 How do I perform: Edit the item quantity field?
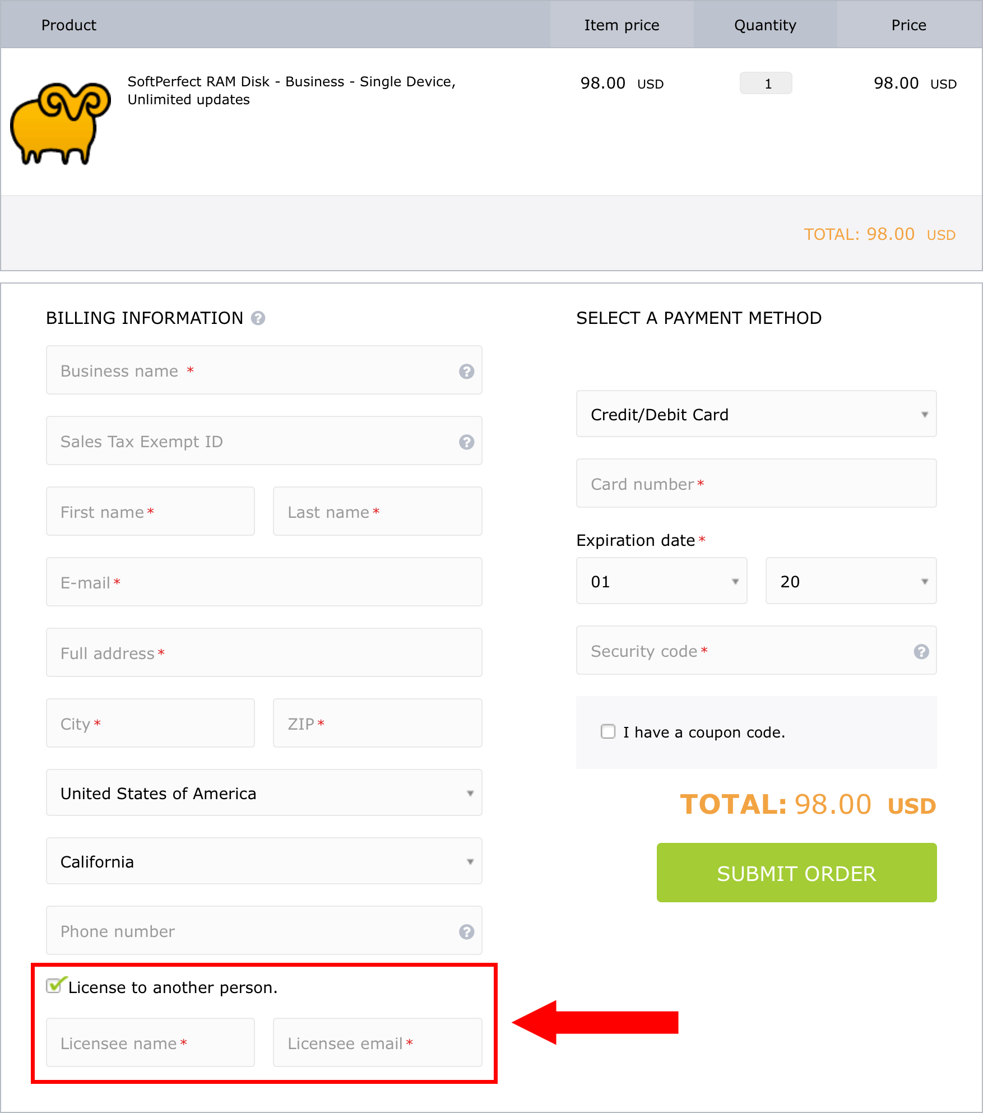[x=766, y=83]
